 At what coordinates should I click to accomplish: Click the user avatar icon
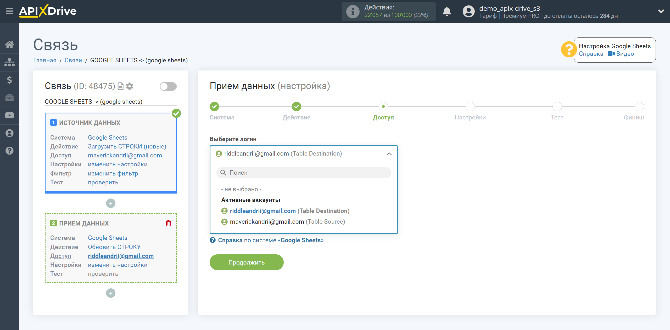[x=468, y=12]
